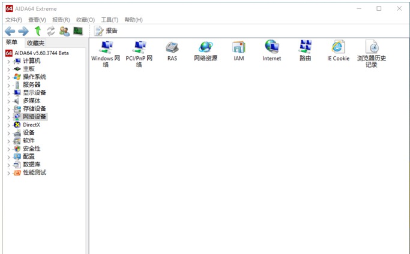This screenshot has width=410, height=254.
Task: Open the Internet settings icon
Action: (272, 51)
